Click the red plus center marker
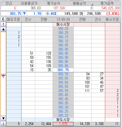Image resolution: width=122 pixels, height=127 pixels. [3, 76]
